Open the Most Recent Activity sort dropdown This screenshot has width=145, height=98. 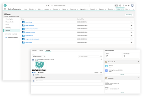(39, 57)
